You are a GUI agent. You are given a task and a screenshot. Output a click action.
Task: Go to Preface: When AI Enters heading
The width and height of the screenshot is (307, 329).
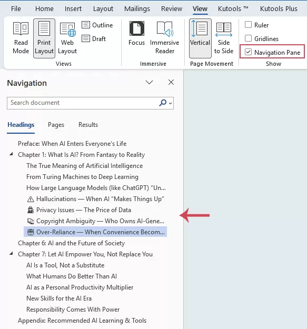[x=72, y=144]
